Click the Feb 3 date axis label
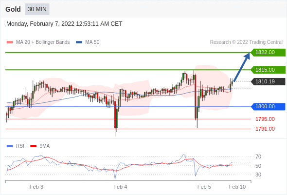The image size is (287, 195). click(x=36, y=187)
